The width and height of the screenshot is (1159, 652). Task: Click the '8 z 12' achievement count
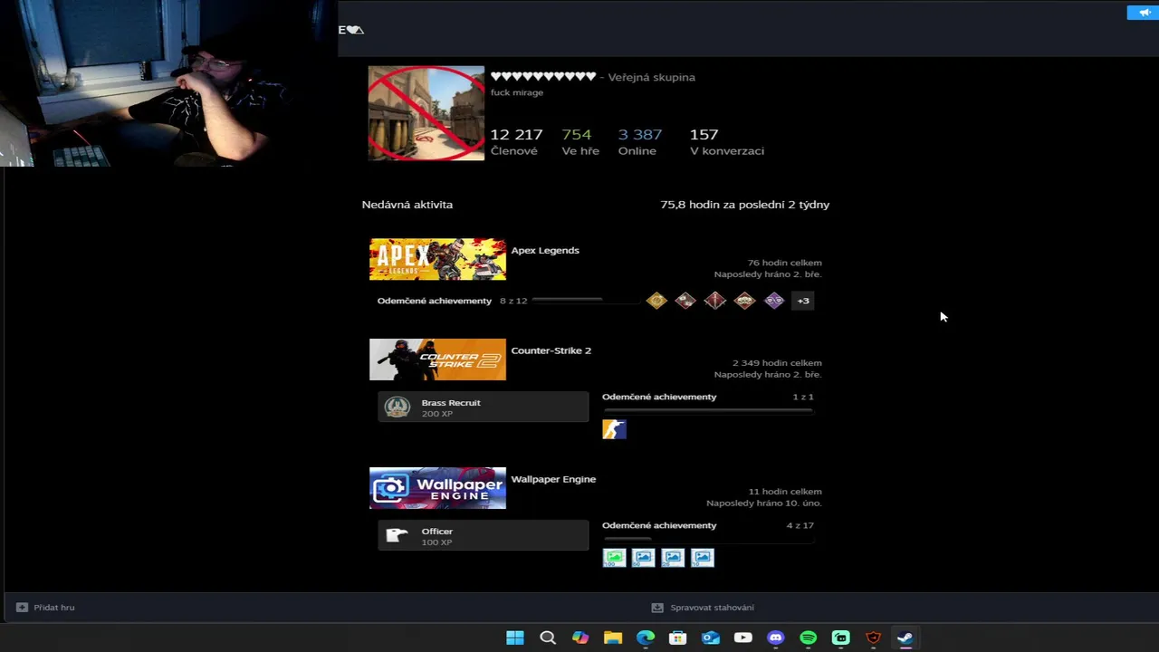(513, 301)
